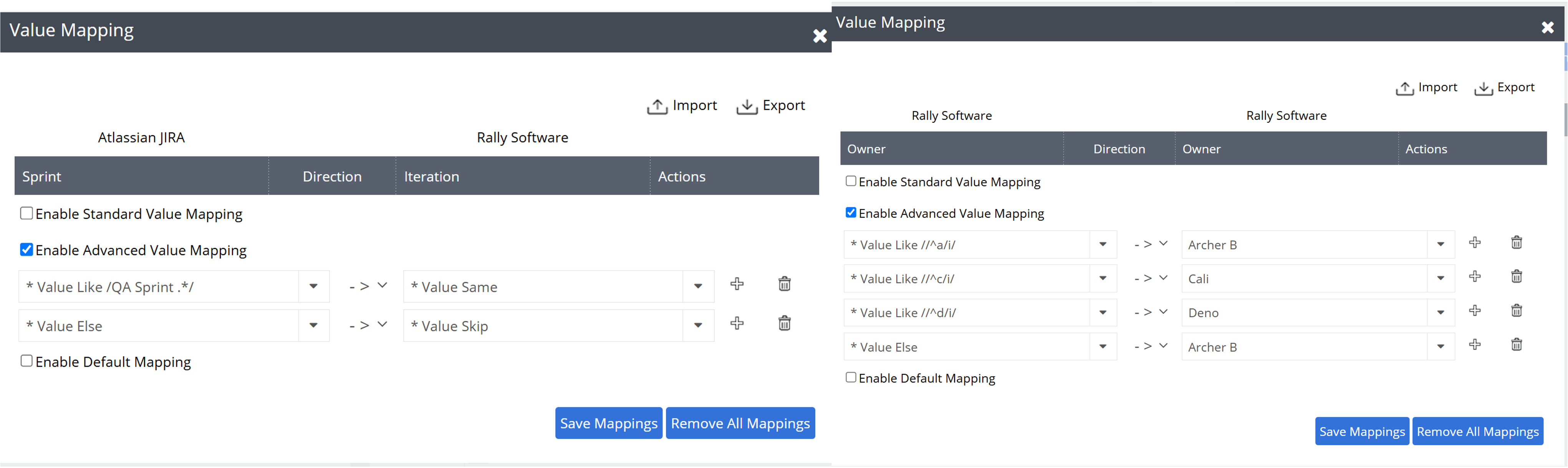Delete the Value Skip mapping row
This screenshot has width=1568, height=468.
click(784, 323)
